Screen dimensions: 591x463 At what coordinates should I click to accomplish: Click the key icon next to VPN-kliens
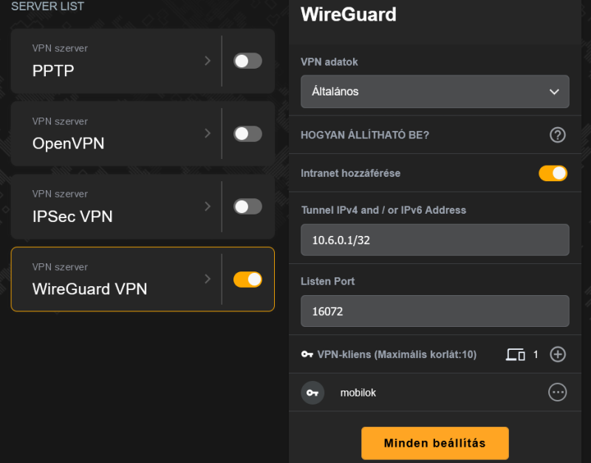coord(307,354)
